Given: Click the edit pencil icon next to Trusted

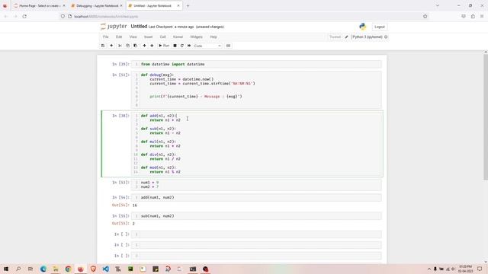Looking at the screenshot, I should [346, 37].
